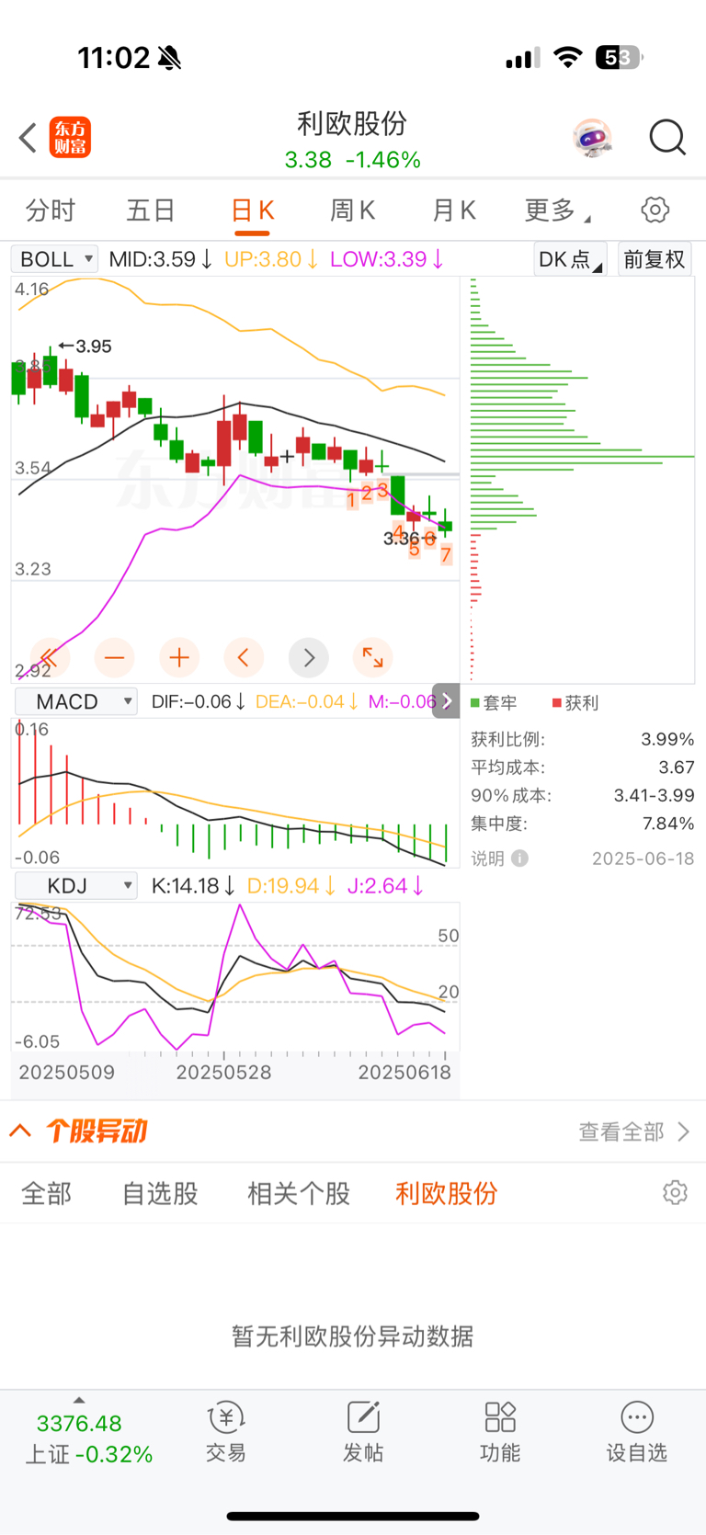This screenshot has height=1535, width=706.
Task: Open 个股异动 settings gear
Action: (x=675, y=1193)
